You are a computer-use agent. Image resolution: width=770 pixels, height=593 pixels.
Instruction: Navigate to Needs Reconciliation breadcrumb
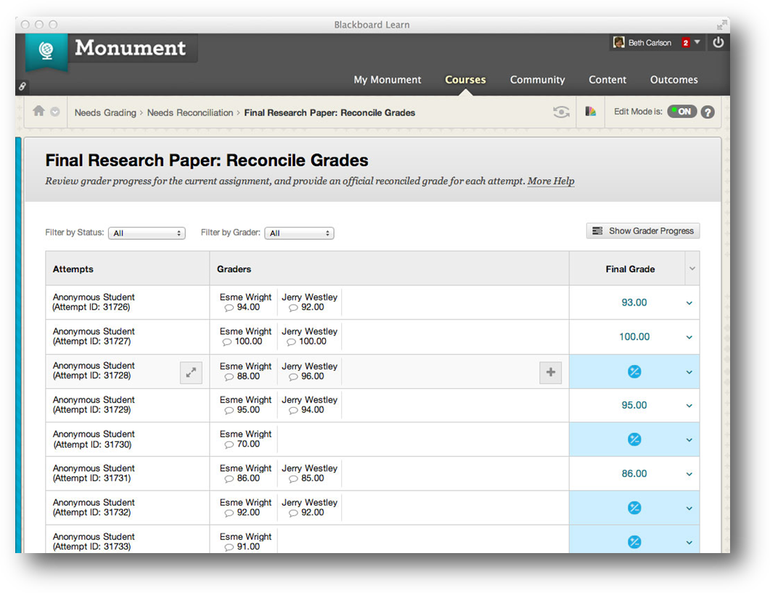click(190, 113)
